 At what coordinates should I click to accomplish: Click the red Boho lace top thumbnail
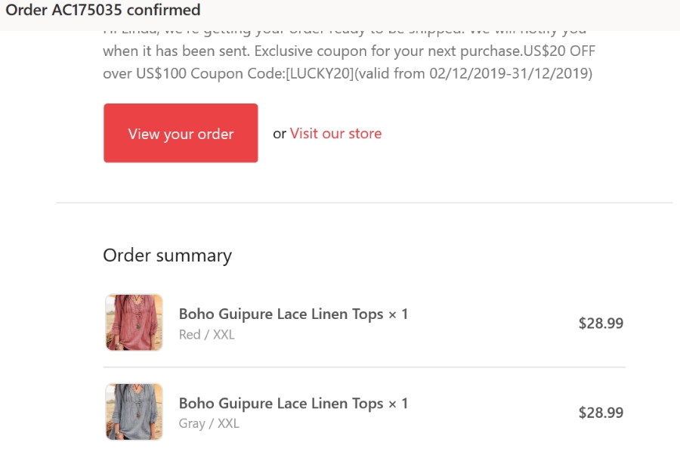(x=134, y=322)
